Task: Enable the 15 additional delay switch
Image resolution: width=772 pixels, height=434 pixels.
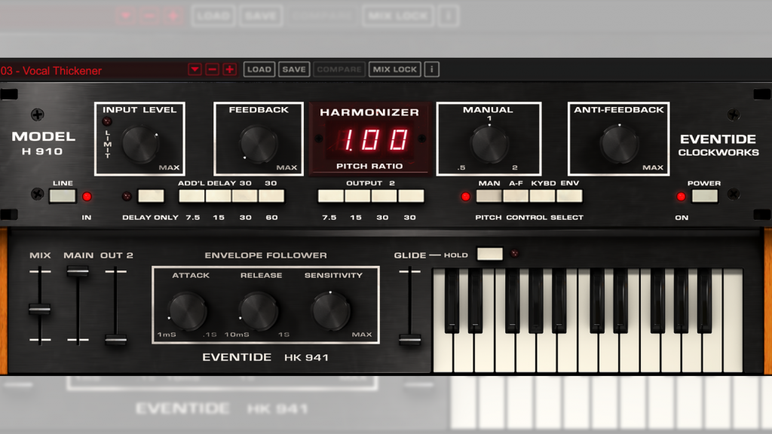Action: coord(219,196)
